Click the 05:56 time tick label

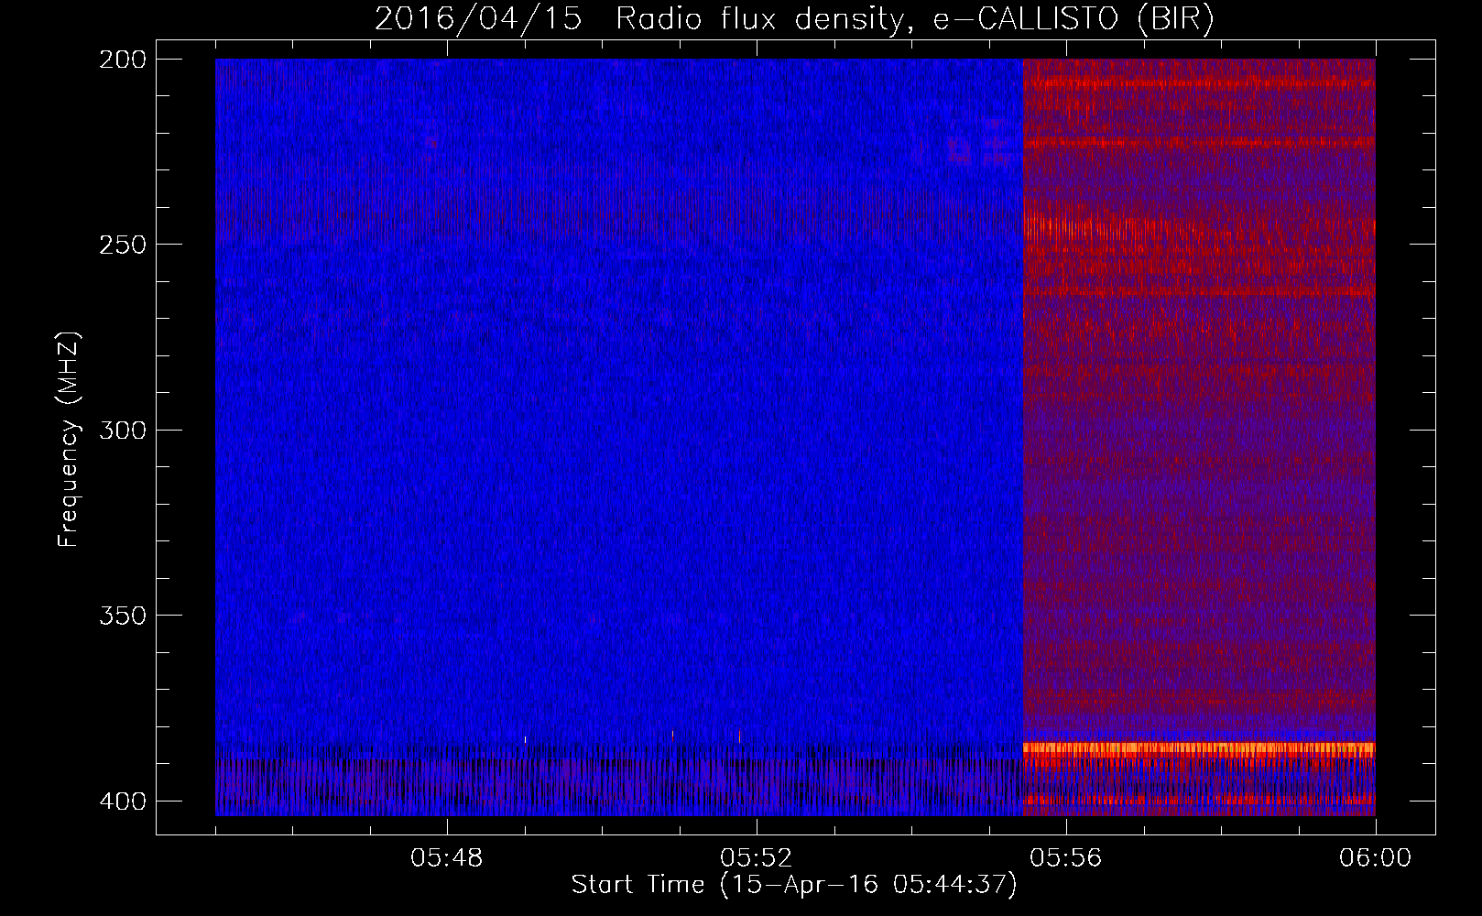[1066, 858]
